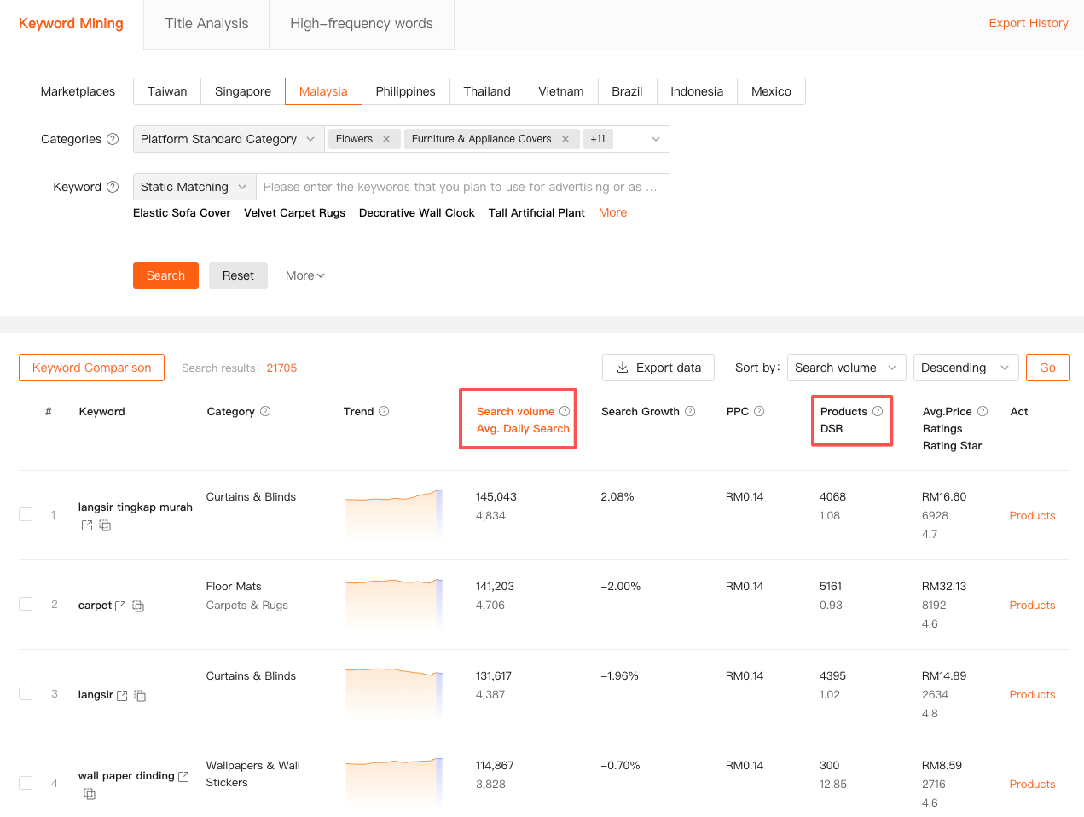
Task: Select the checkbox for carpet row
Action: tap(26, 604)
